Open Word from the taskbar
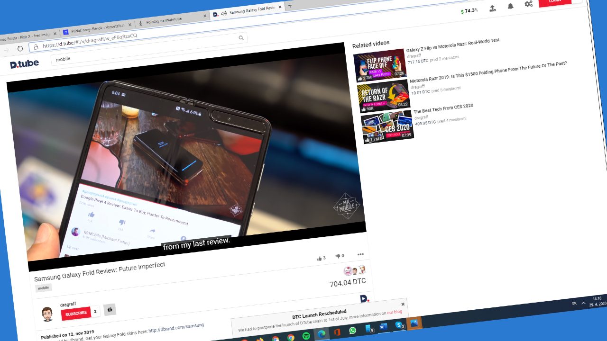Viewport: 607px width, 341px height. click(383, 327)
